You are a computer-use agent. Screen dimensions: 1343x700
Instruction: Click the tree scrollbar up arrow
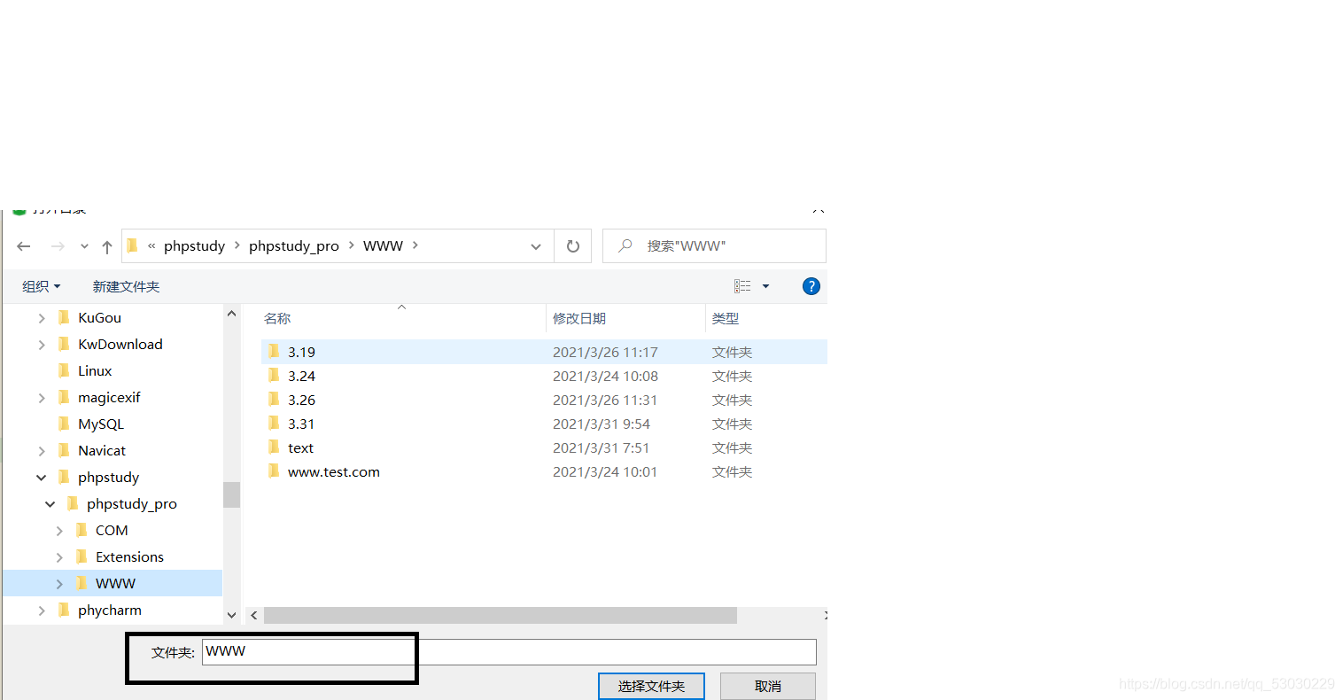[231, 314]
